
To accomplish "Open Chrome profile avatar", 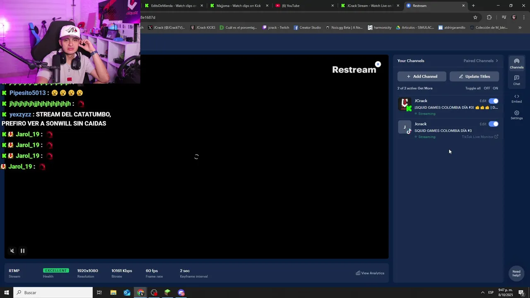I will [x=514, y=17].
